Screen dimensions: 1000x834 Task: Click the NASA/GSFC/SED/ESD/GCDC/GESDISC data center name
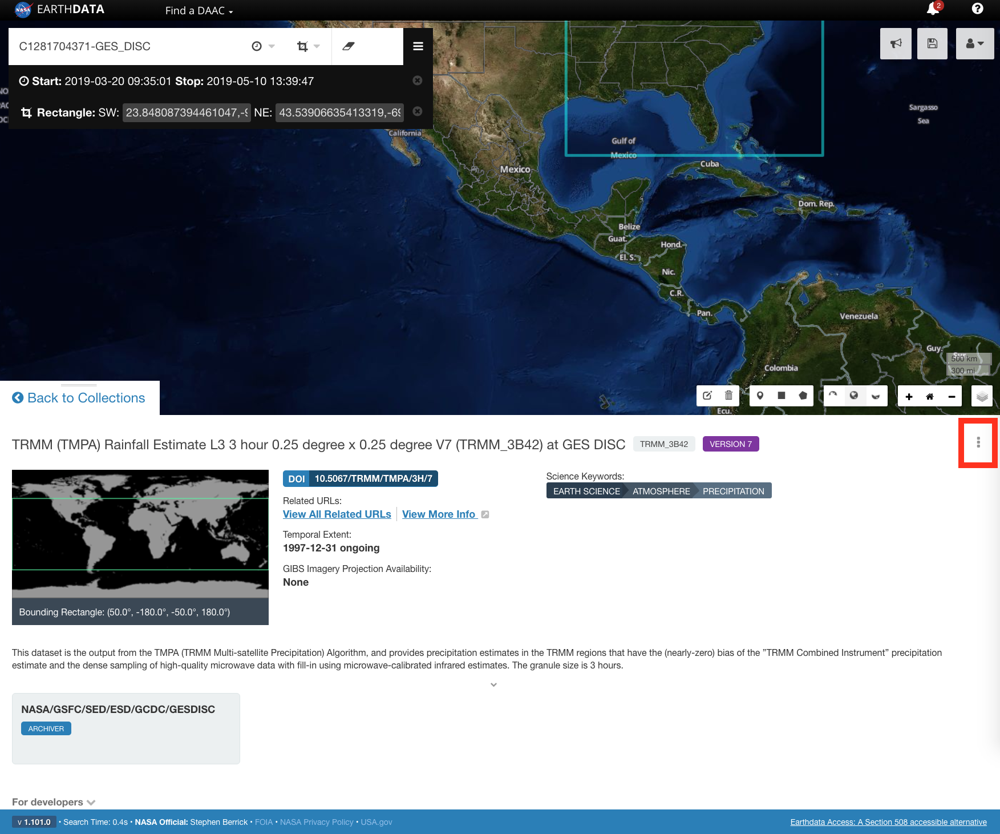[118, 709]
